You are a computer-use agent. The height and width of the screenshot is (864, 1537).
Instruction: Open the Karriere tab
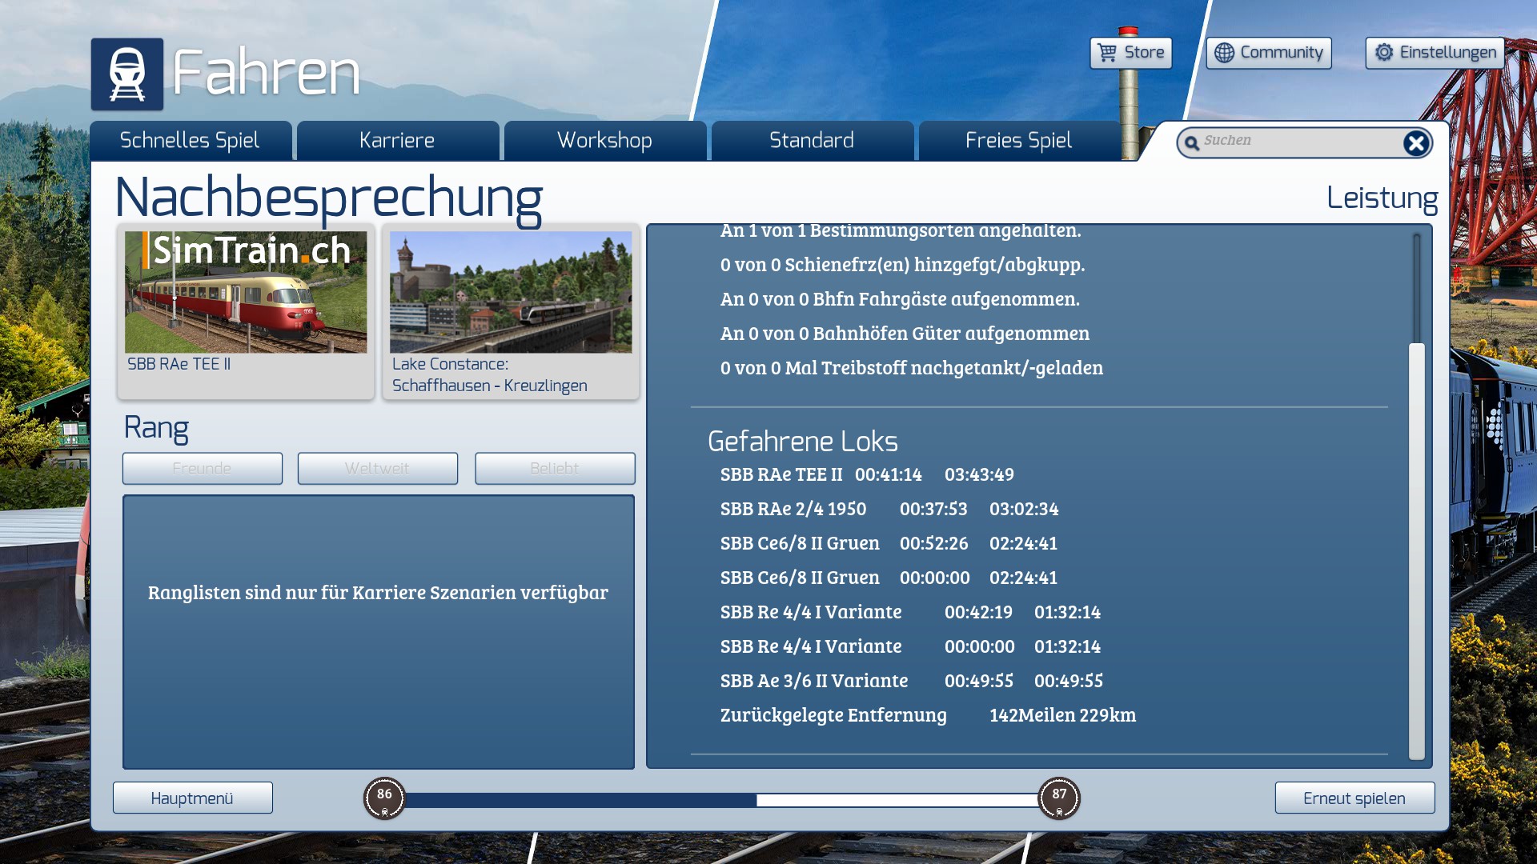click(x=397, y=141)
